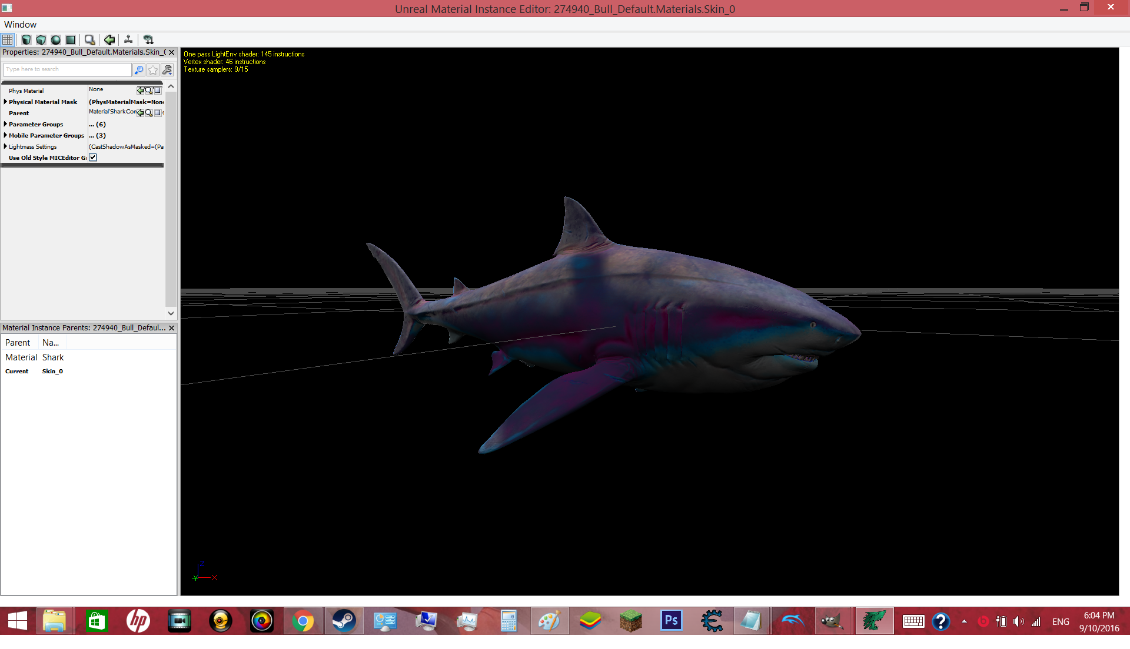The image size is (1130, 649).
Task: Open the wrench options dropdown
Action: click(167, 70)
